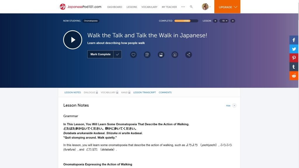Open the site search magnifier
The image size is (299, 168).
pyautogui.click(x=191, y=7)
